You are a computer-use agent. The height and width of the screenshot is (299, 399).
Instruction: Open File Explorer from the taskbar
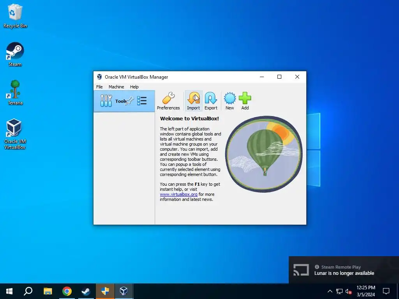click(48, 291)
